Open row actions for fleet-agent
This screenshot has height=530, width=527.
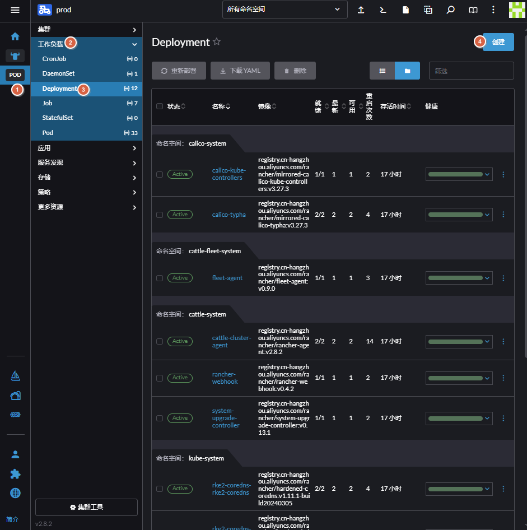click(503, 278)
